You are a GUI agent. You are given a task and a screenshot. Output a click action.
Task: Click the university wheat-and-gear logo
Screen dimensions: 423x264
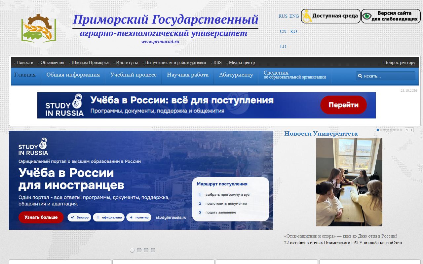point(39,28)
